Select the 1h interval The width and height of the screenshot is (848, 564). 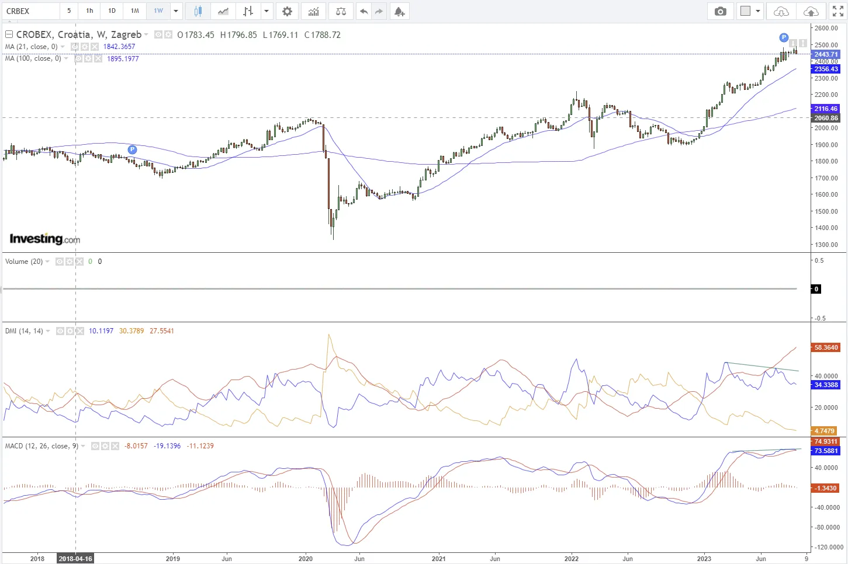pos(89,11)
